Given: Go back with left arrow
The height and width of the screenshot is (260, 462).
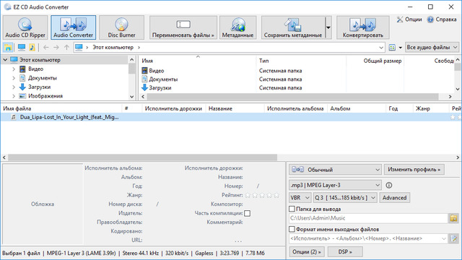Looking at the screenshot, I should coord(46,47).
